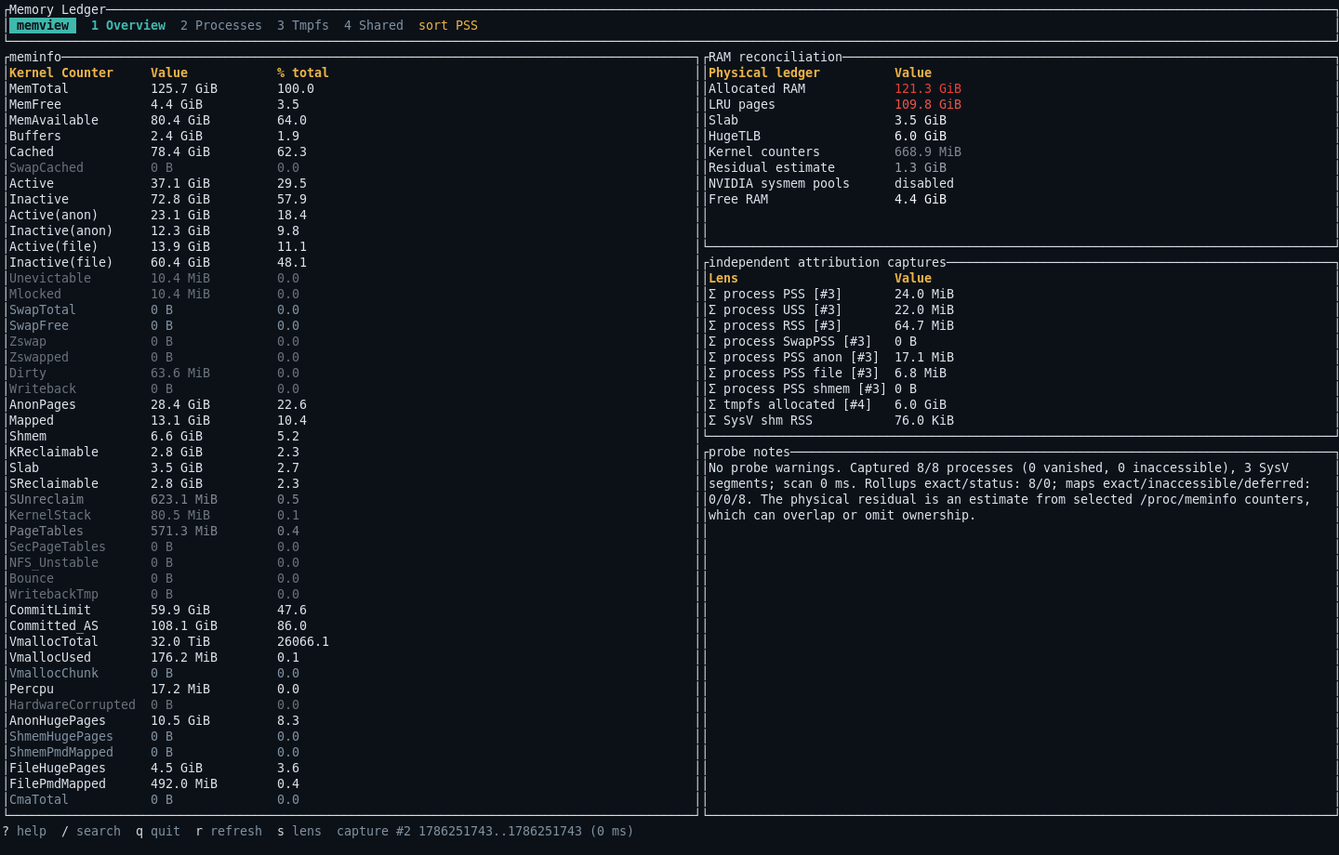Select the Active(file) row
1339x855 pixels.
[x=351, y=246]
